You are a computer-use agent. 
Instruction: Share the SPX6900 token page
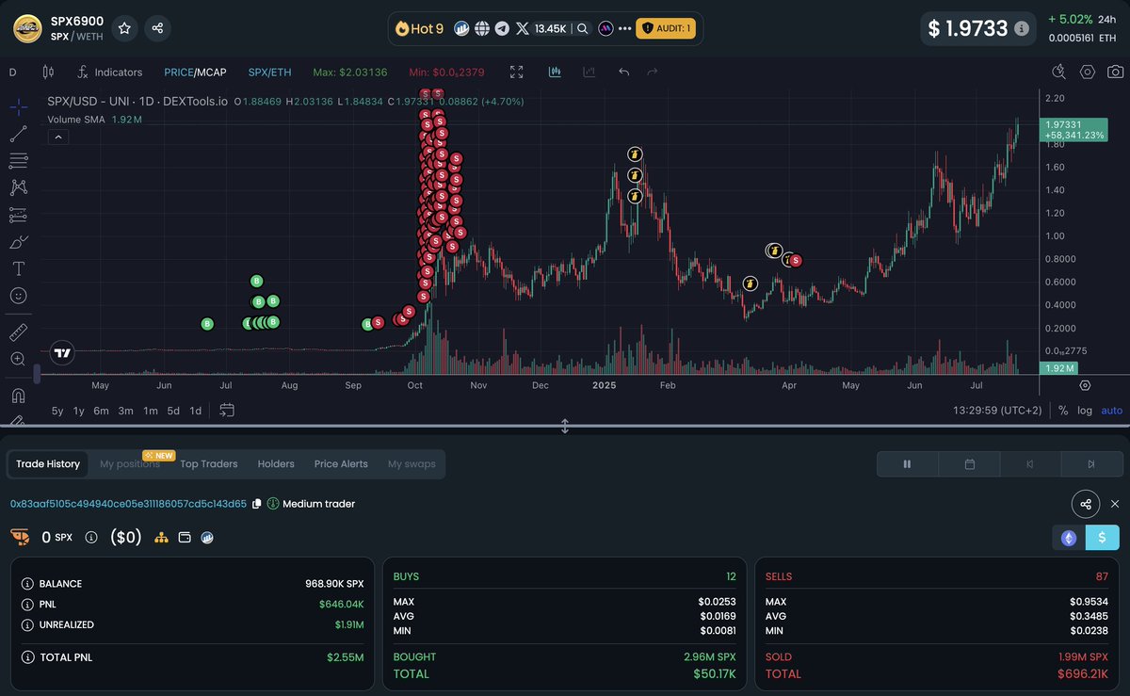(158, 28)
